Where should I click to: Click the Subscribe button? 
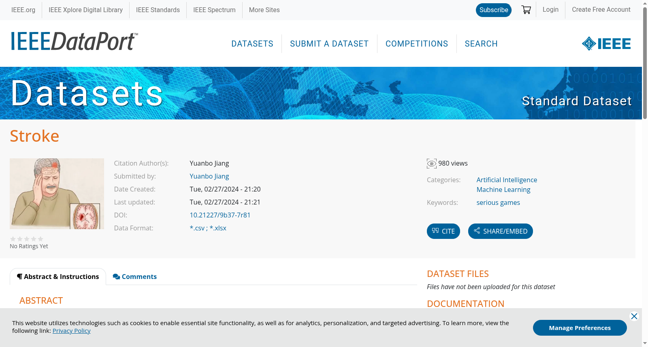[494, 10]
